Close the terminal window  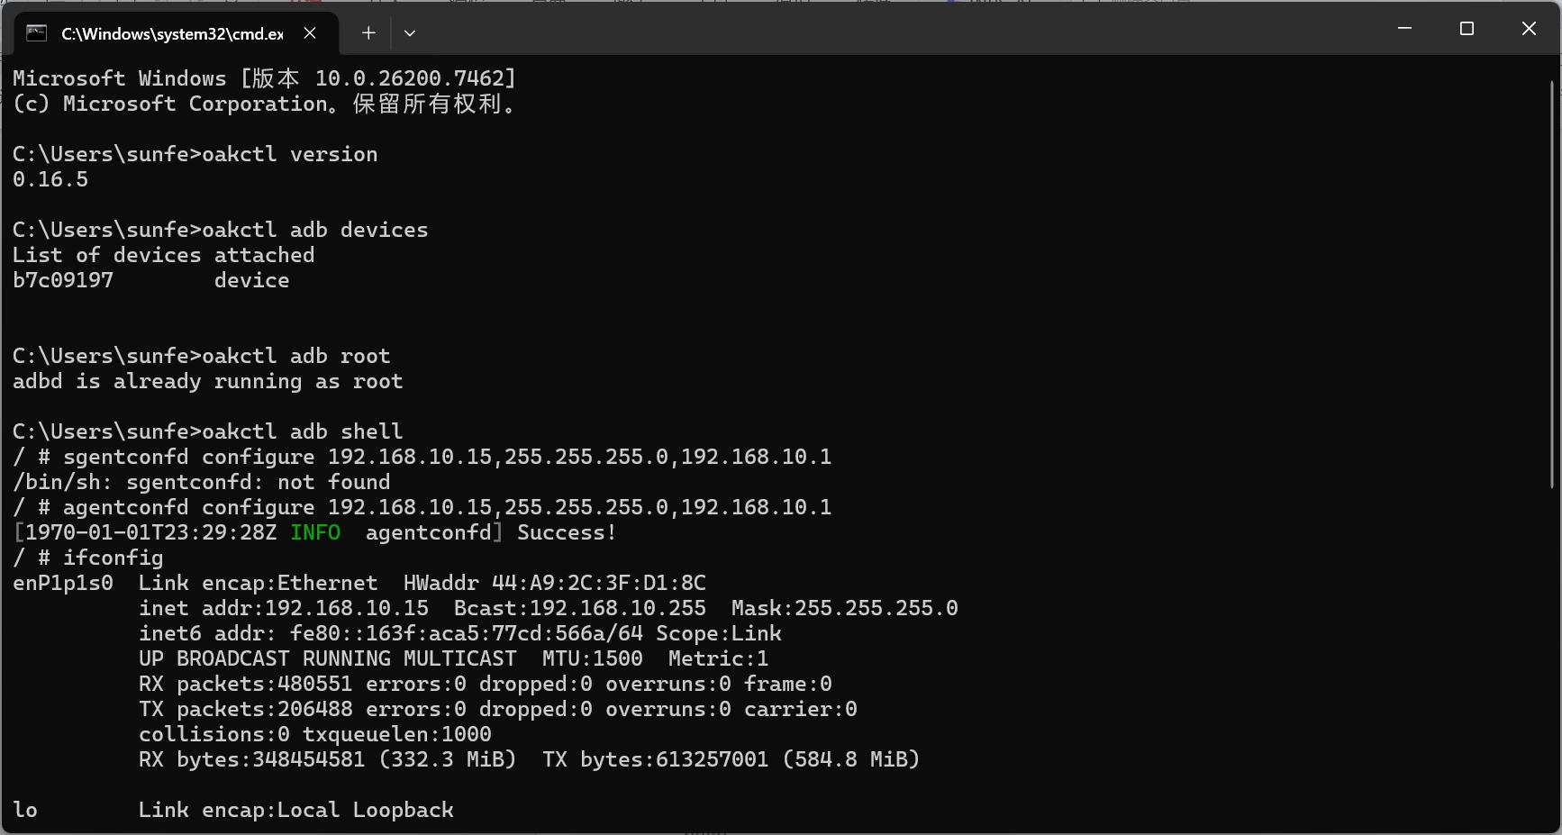click(x=1529, y=29)
